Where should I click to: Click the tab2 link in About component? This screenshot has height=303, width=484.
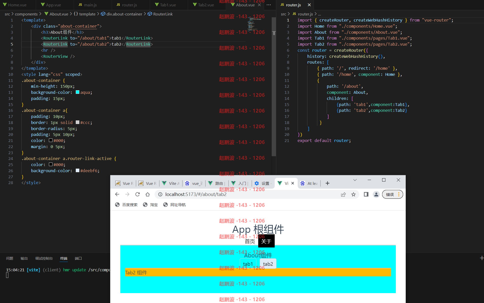[268, 264]
